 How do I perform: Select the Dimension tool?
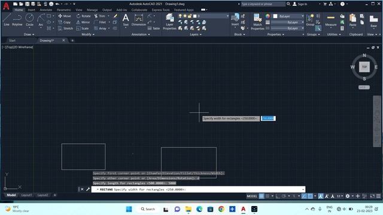click(x=139, y=20)
